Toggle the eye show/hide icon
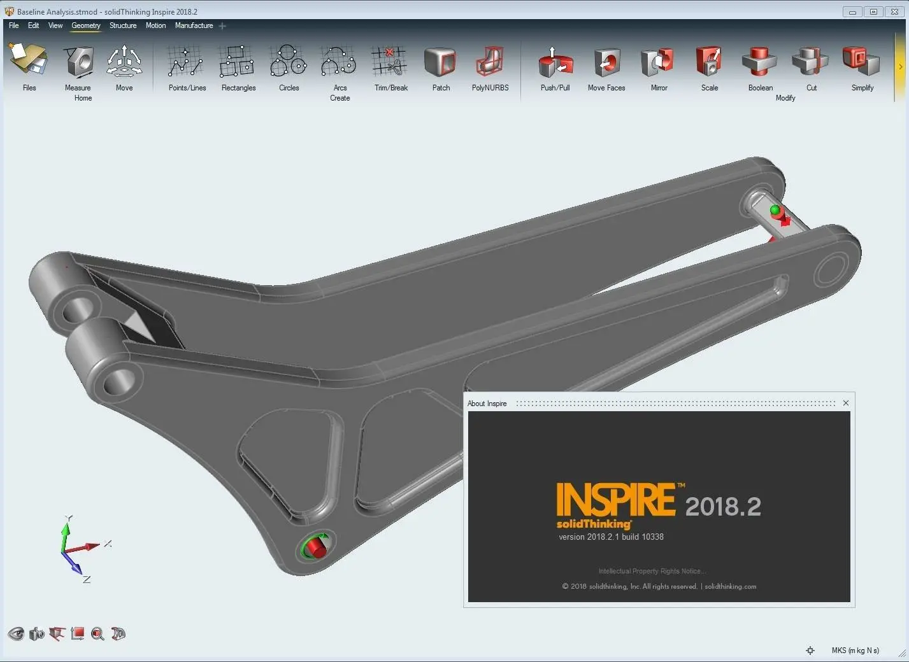 point(16,633)
